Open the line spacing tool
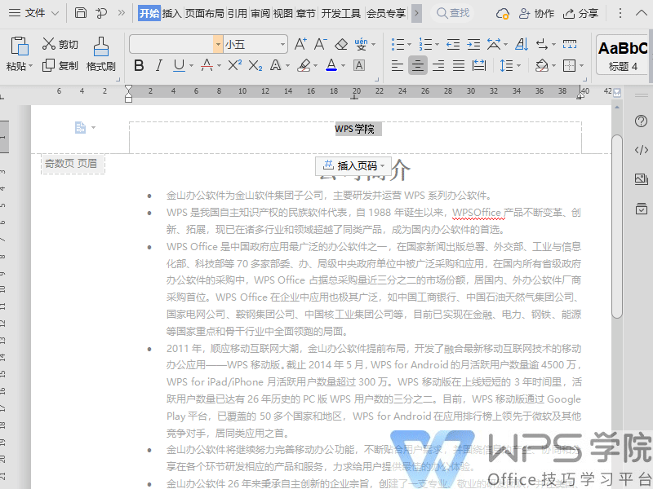This screenshot has height=489, width=653. click(508, 67)
